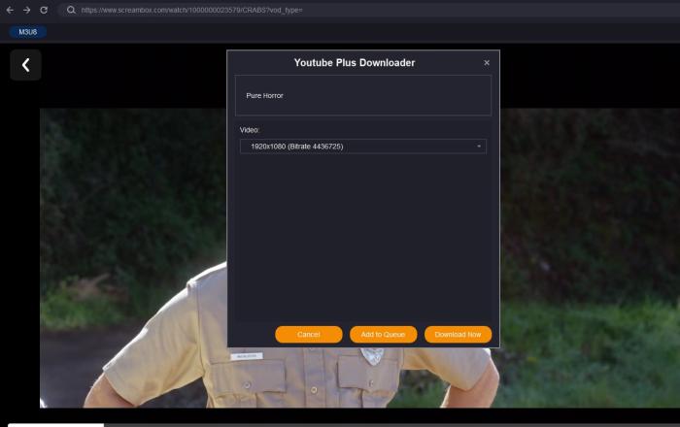Click the Youtube Plus Downloader title
This screenshot has height=427, width=680.
[355, 63]
